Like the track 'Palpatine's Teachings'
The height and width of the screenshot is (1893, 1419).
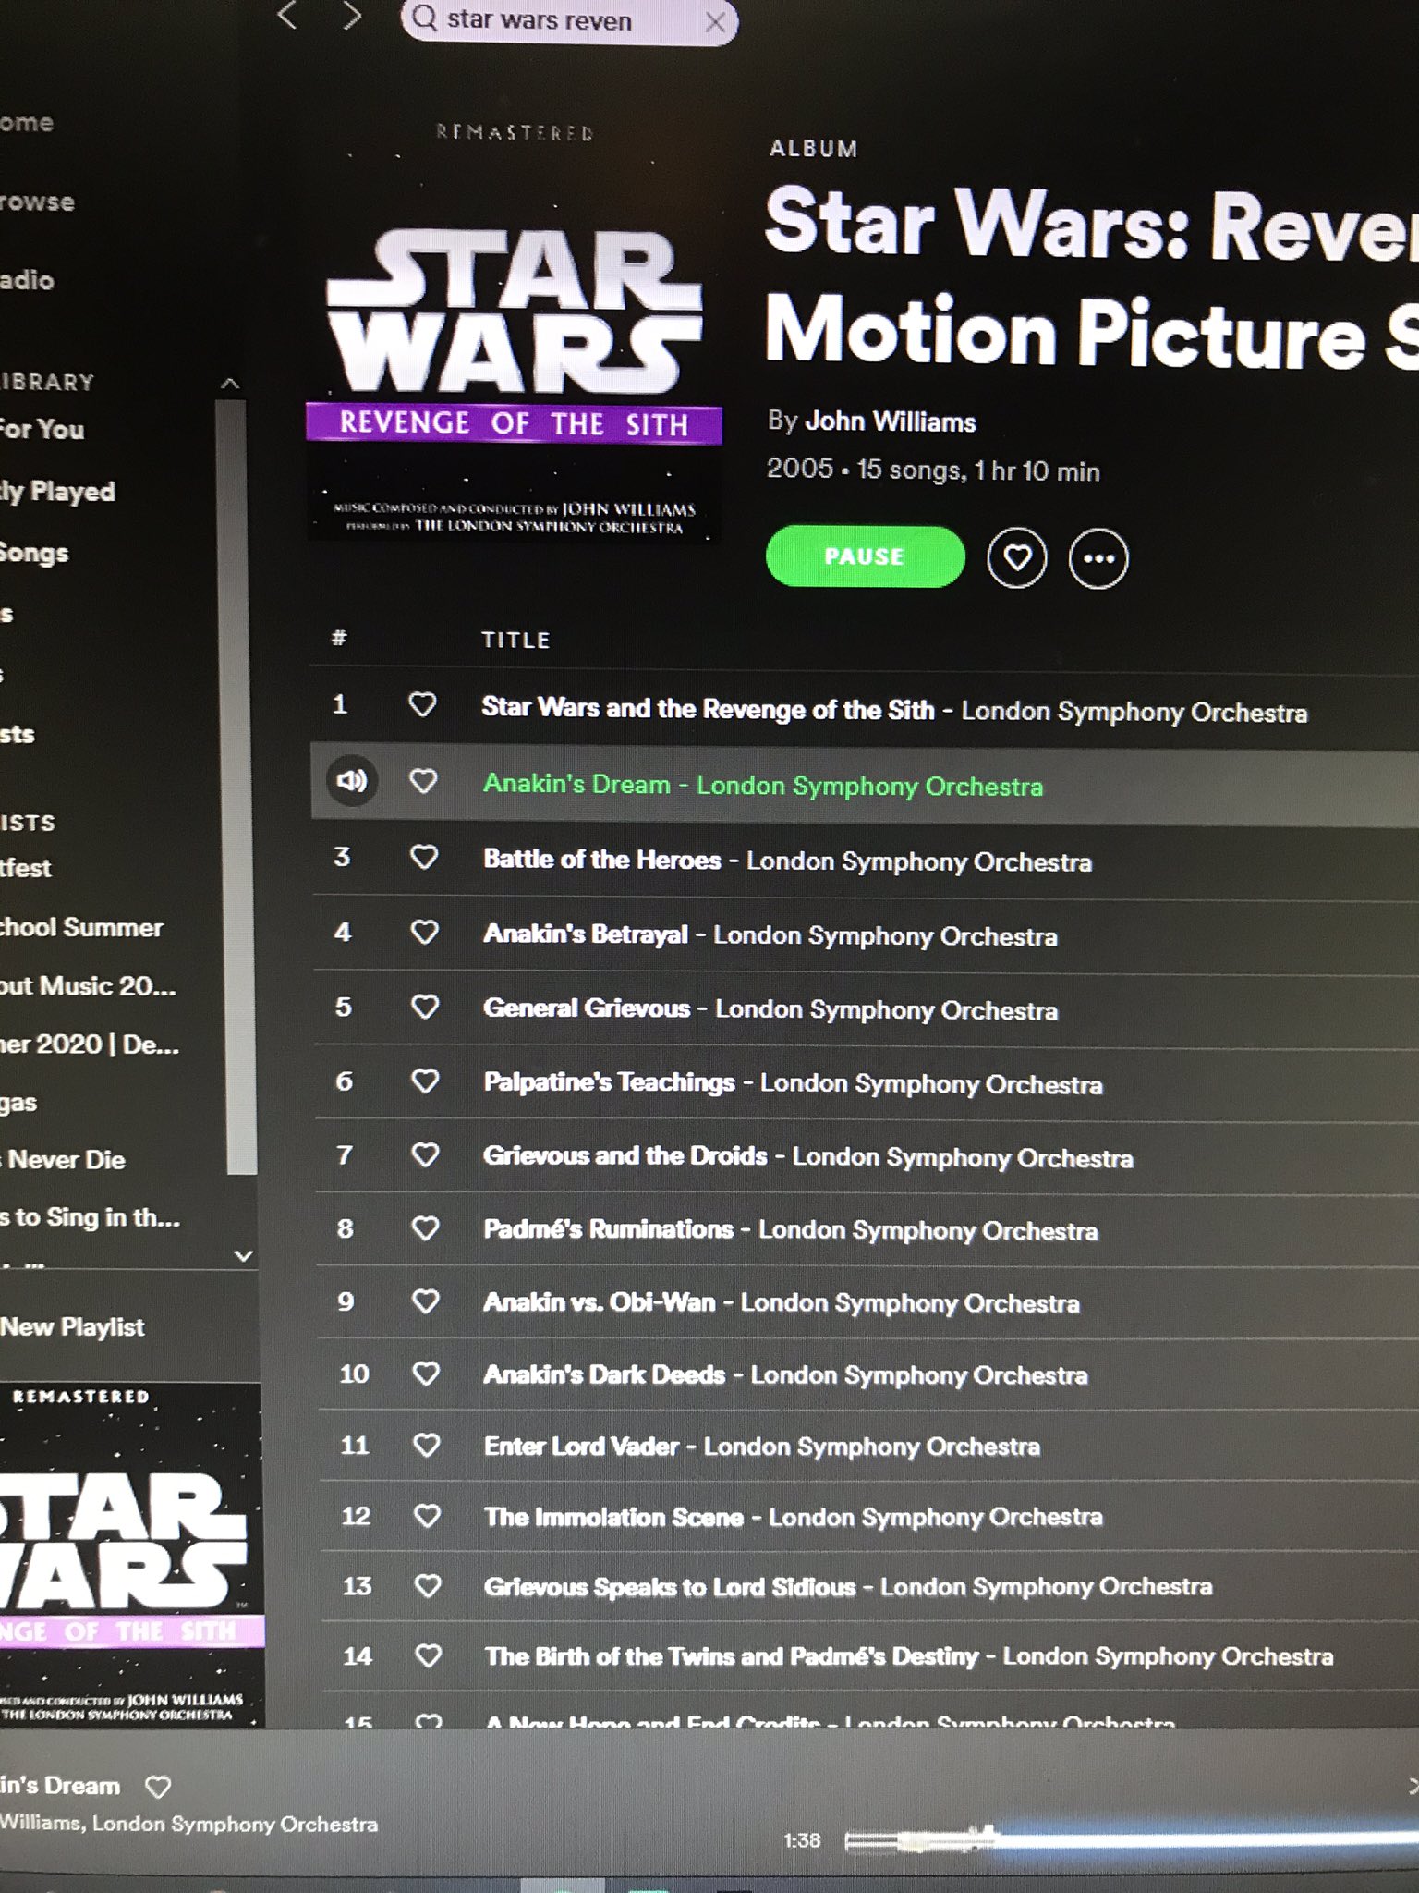tap(425, 1081)
